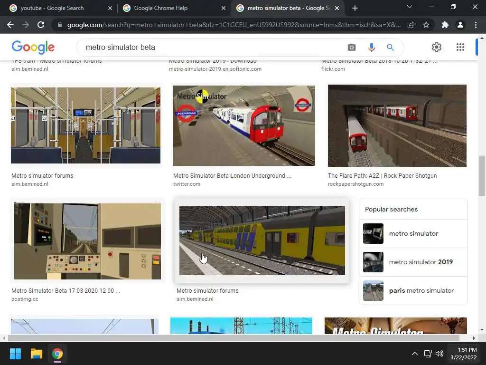Screen dimensions: 486x365
Task: Click the postimg.cc source link
Action: click(x=25, y=299)
